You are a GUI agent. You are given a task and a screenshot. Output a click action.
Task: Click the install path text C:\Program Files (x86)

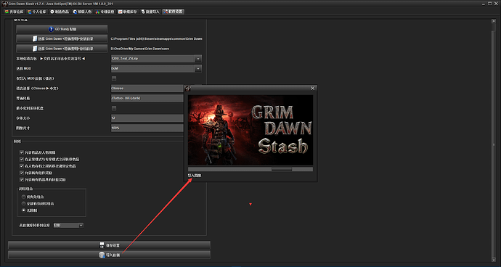(157, 39)
